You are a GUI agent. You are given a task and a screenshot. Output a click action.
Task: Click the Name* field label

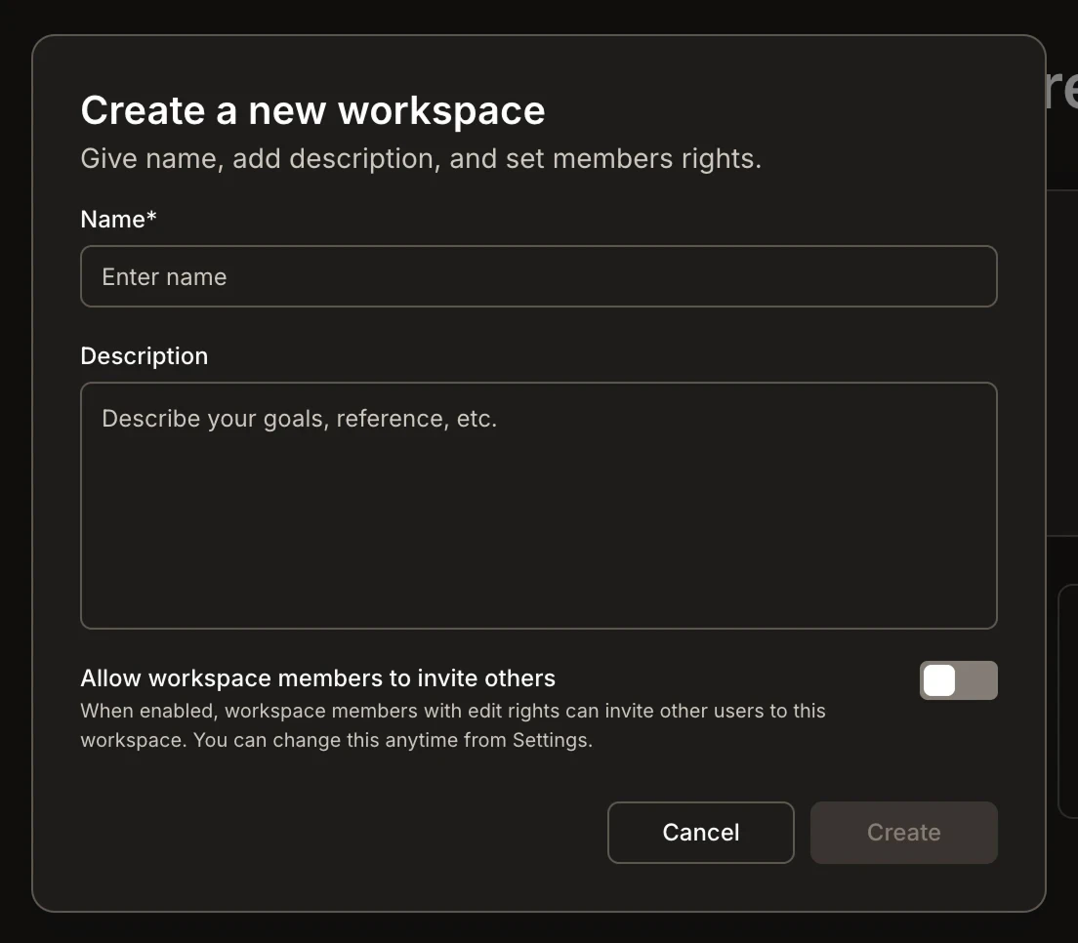[x=117, y=219]
